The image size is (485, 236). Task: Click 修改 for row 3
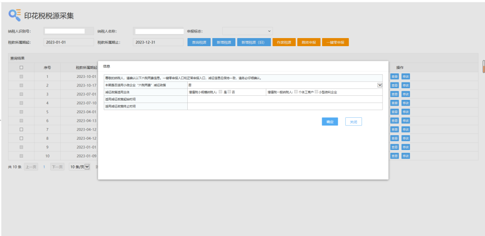tap(406, 94)
